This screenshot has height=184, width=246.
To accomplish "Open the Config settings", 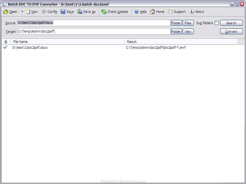I will coord(49,12).
